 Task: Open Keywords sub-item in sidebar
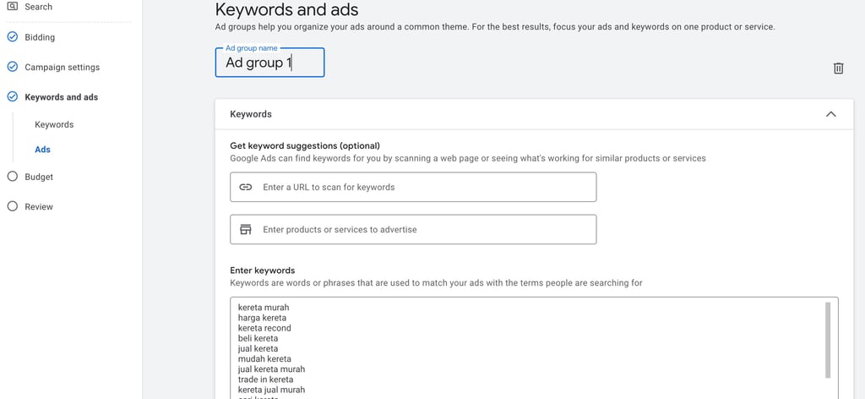point(54,124)
